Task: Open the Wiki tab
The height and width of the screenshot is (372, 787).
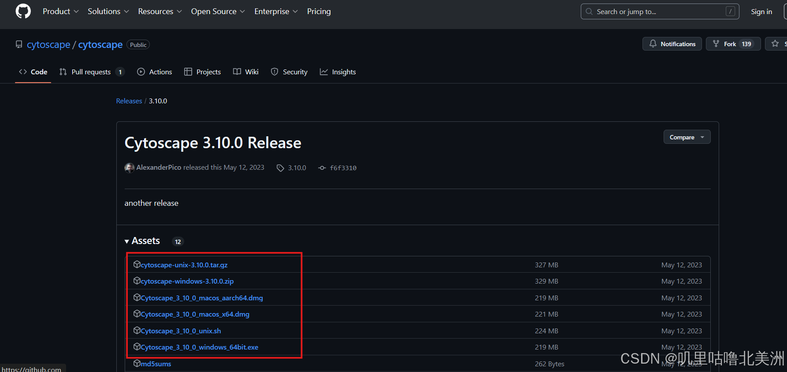Action: tap(246, 72)
